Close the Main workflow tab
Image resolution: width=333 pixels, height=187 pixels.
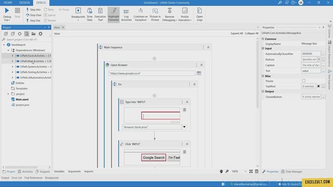tap(63, 28)
